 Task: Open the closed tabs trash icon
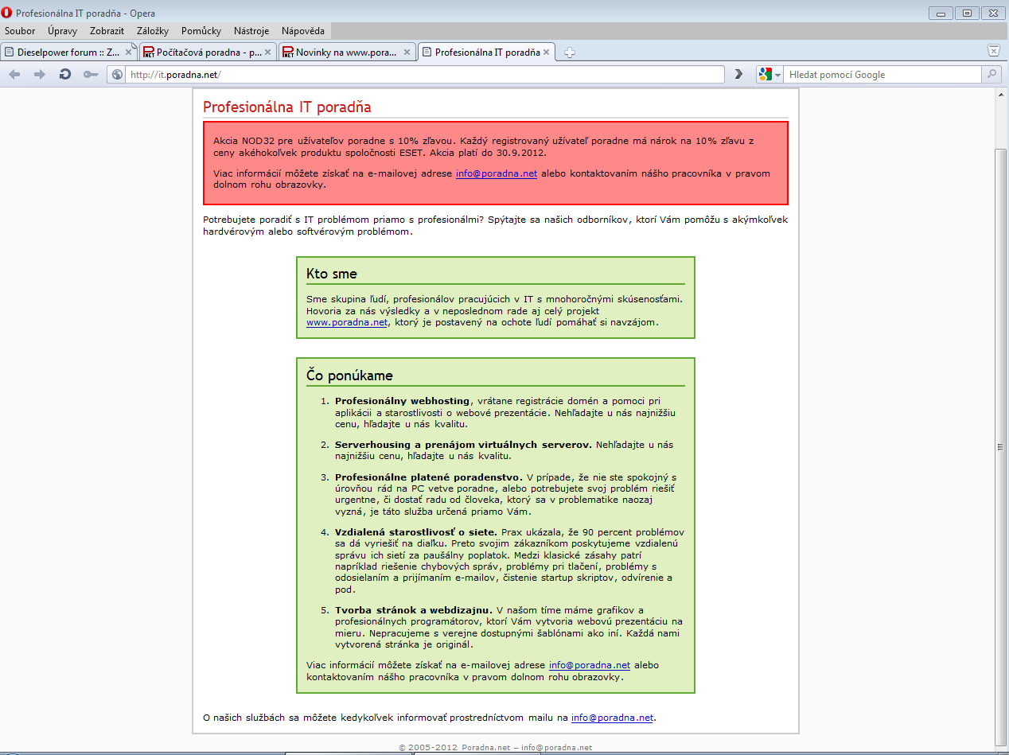pyautogui.click(x=993, y=50)
